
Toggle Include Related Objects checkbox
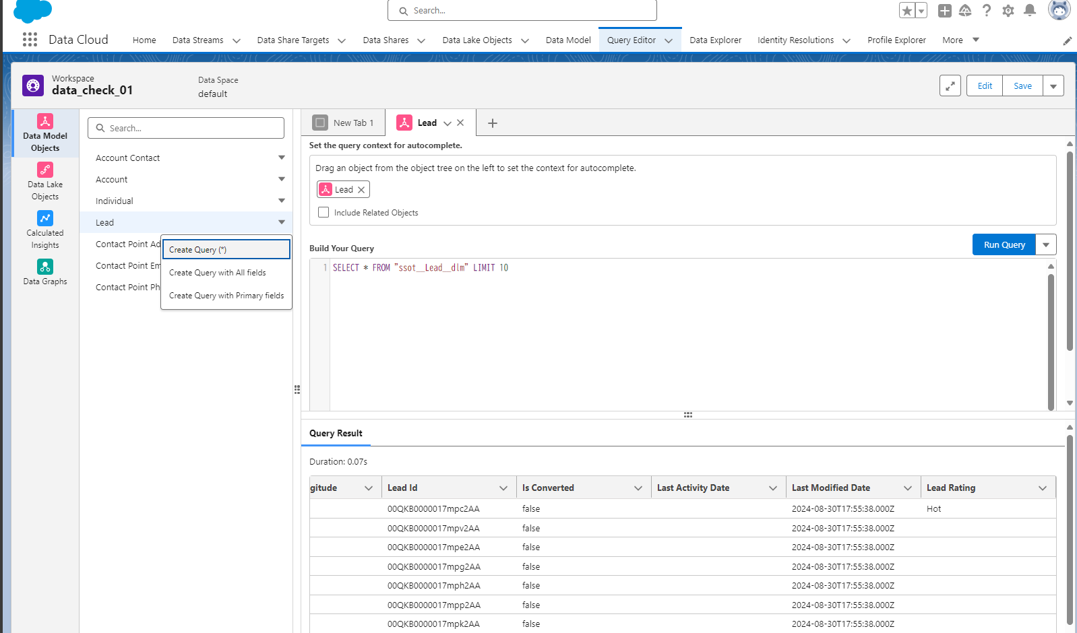click(x=324, y=212)
